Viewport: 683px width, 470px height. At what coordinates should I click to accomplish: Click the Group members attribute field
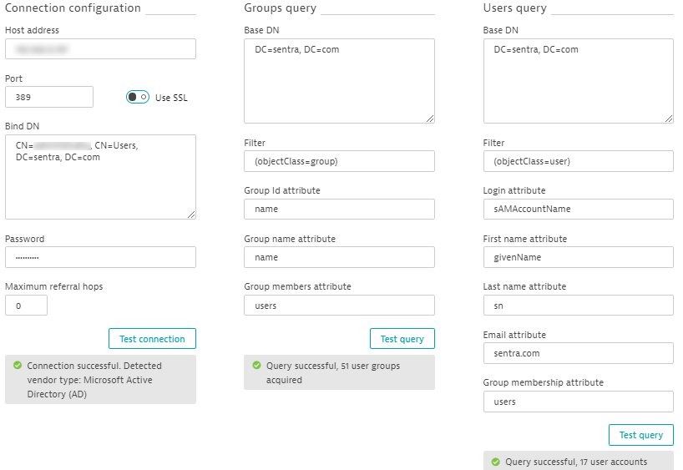[x=339, y=306]
